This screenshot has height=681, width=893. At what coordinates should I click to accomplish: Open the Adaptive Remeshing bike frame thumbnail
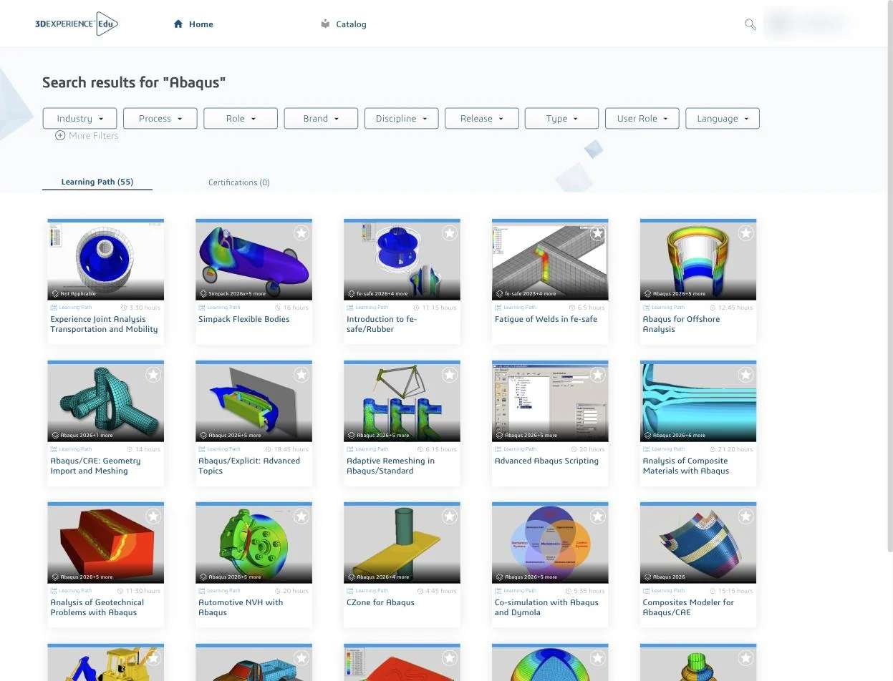tap(402, 402)
